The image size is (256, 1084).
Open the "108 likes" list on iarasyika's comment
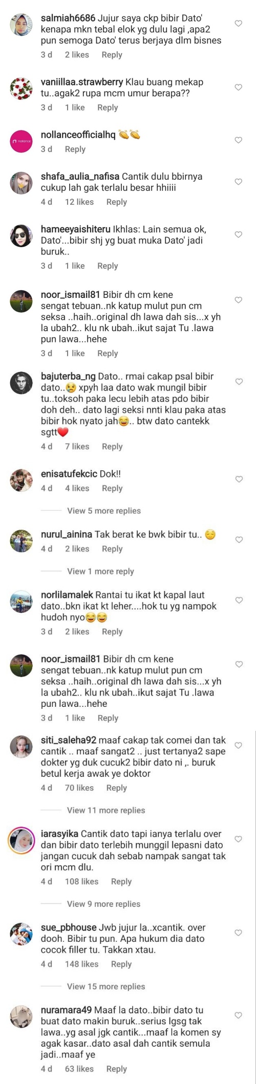tap(81, 881)
